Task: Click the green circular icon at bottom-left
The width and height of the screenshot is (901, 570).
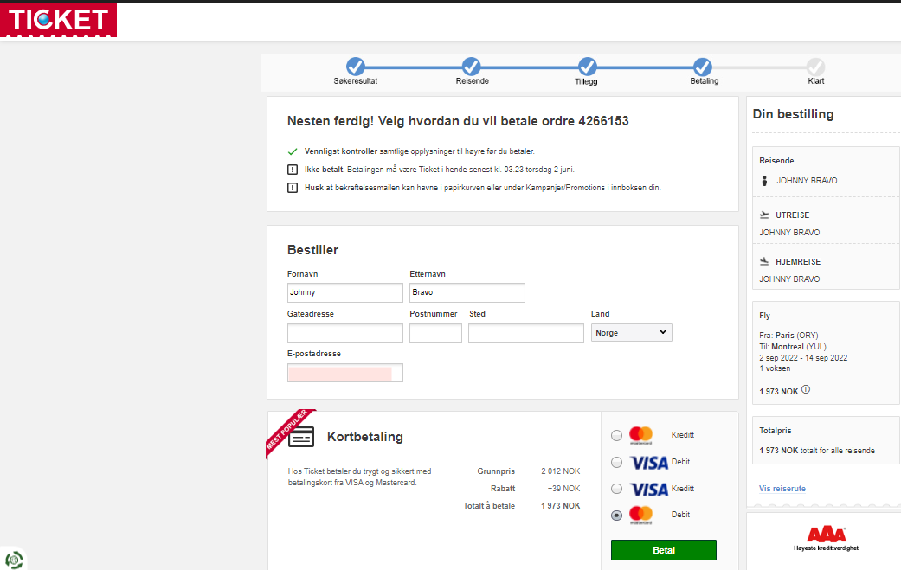Action: coord(14,559)
